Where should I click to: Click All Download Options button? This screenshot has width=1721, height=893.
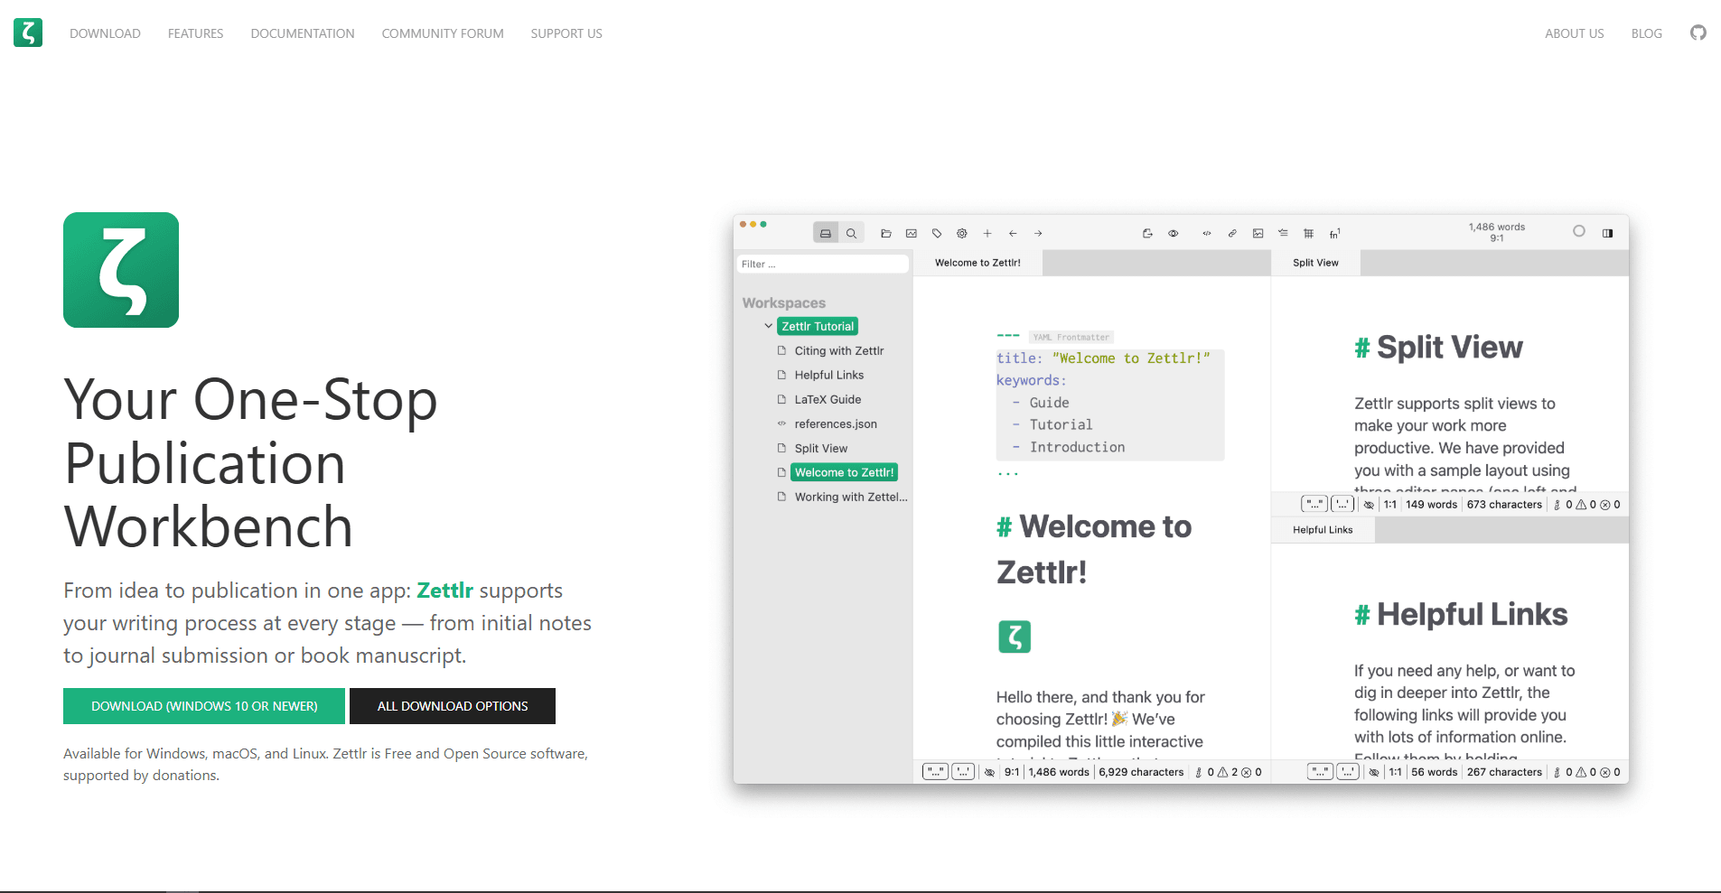click(453, 706)
